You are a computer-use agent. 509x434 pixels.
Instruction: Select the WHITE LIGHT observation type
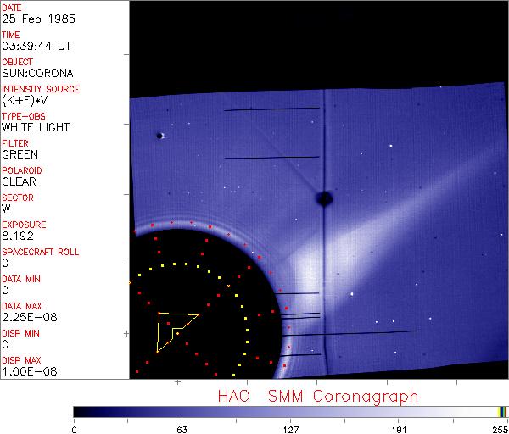click(x=36, y=127)
